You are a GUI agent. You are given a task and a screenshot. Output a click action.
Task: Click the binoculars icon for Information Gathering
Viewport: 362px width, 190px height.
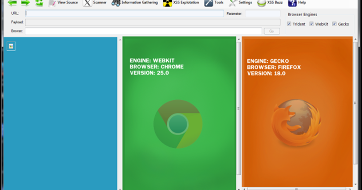pyautogui.click(x=116, y=3)
